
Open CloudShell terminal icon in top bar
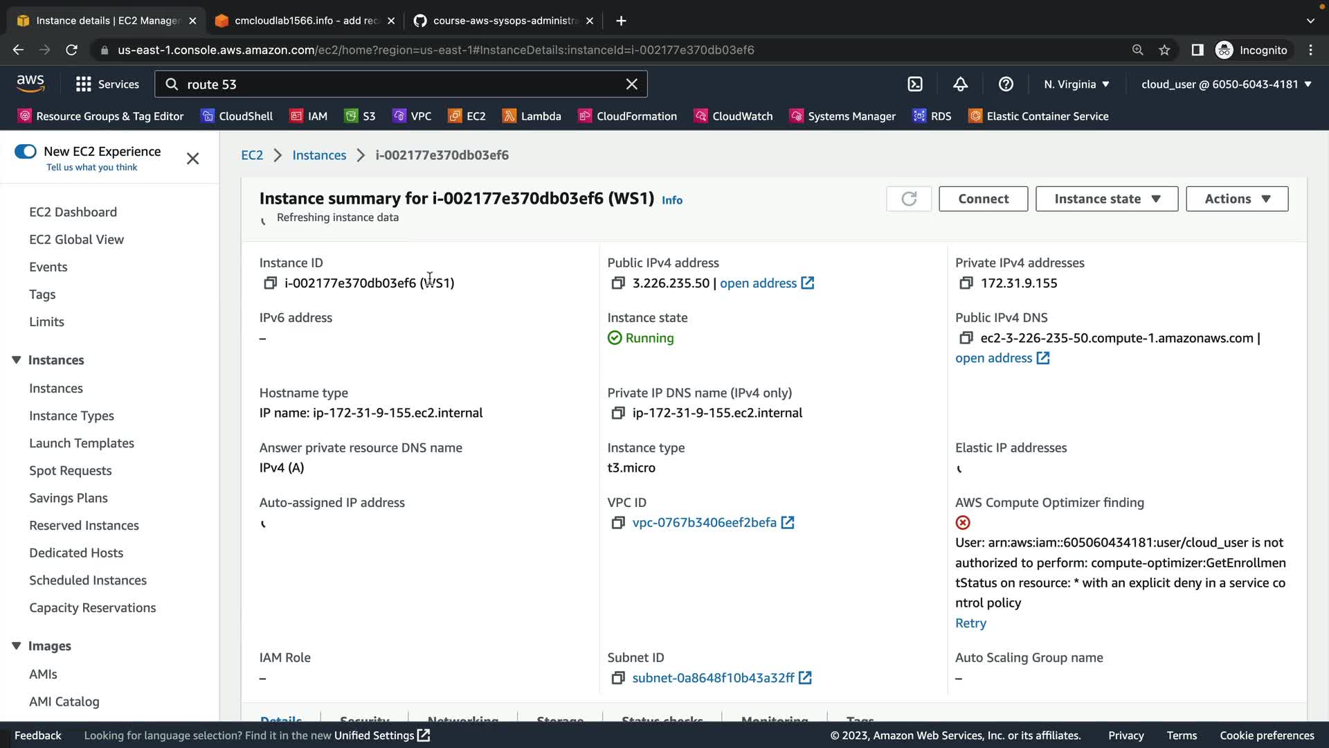coord(915,84)
